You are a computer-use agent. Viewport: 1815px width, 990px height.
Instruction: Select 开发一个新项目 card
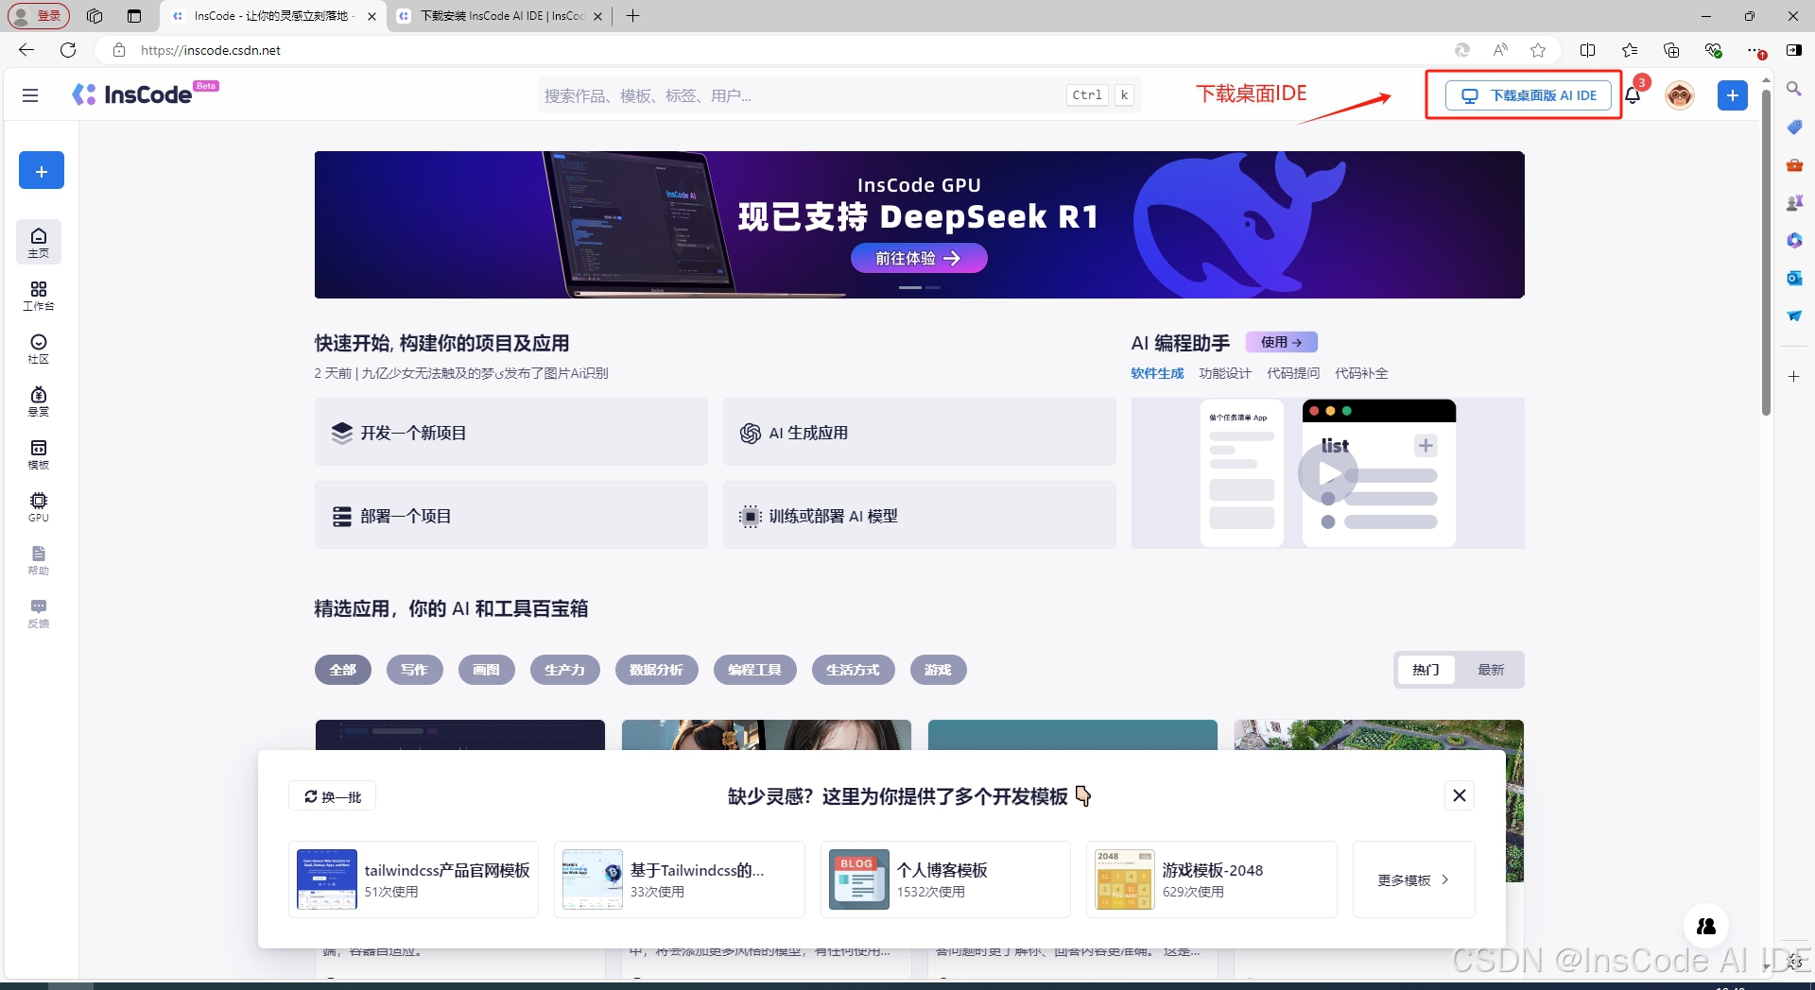[x=511, y=433]
